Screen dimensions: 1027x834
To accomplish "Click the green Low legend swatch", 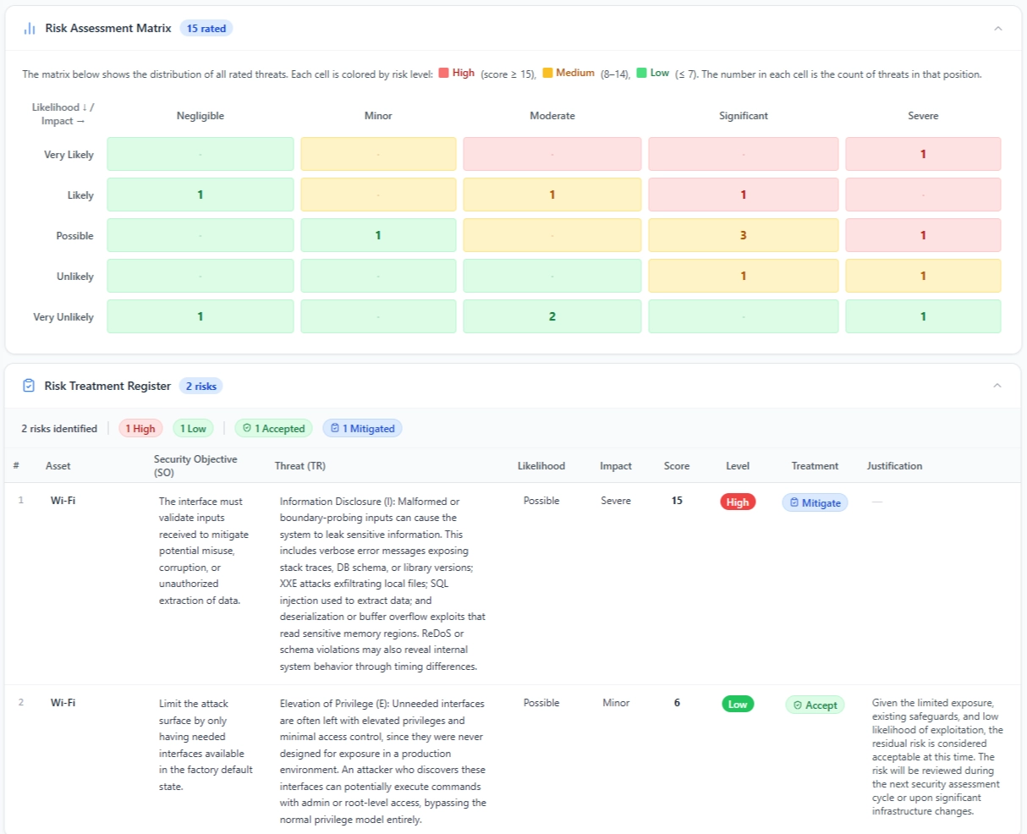I will click(640, 73).
